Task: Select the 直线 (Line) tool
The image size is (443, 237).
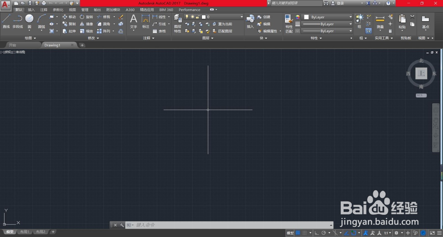Action: 6,21
